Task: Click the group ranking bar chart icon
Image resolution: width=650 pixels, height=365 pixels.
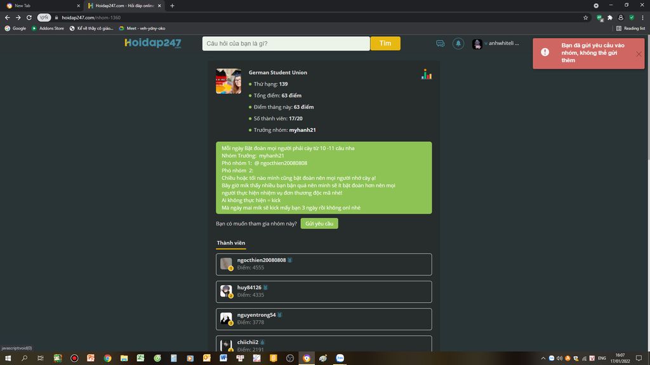Action: [x=427, y=75]
